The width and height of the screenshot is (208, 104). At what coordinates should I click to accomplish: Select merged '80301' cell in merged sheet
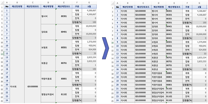[64, 16]
